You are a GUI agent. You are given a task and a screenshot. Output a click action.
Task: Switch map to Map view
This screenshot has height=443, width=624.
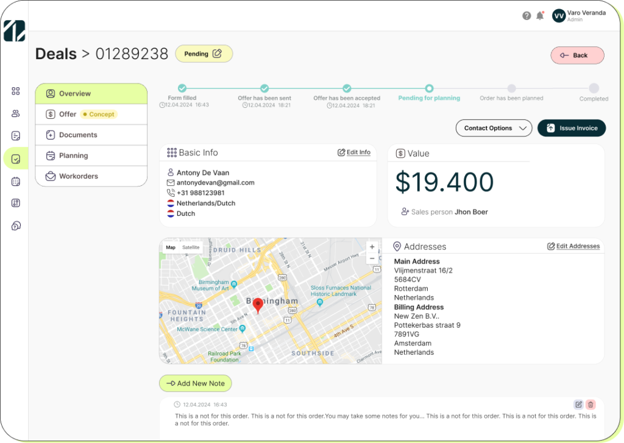pos(171,247)
